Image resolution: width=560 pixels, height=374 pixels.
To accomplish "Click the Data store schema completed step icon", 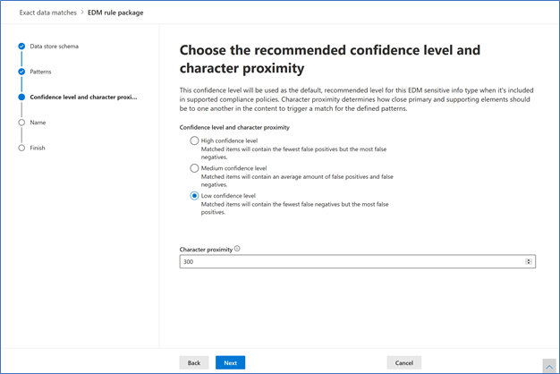I will 21,47.
